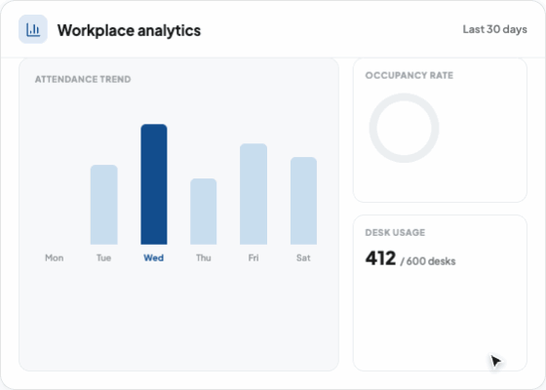546x390 pixels.
Task: Select the Wed day label
Action: coord(154,258)
